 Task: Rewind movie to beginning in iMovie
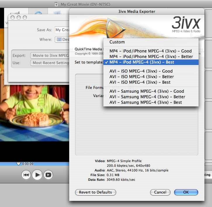coord(26,175)
